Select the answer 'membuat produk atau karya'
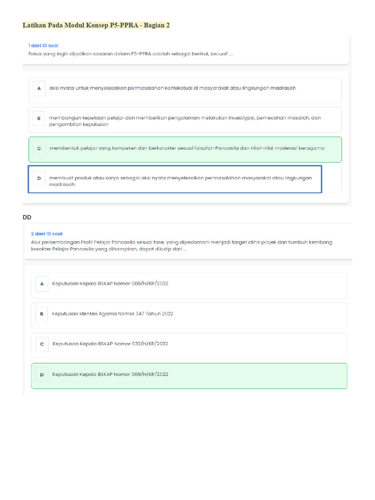The image size is (375, 500). pos(180,181)
